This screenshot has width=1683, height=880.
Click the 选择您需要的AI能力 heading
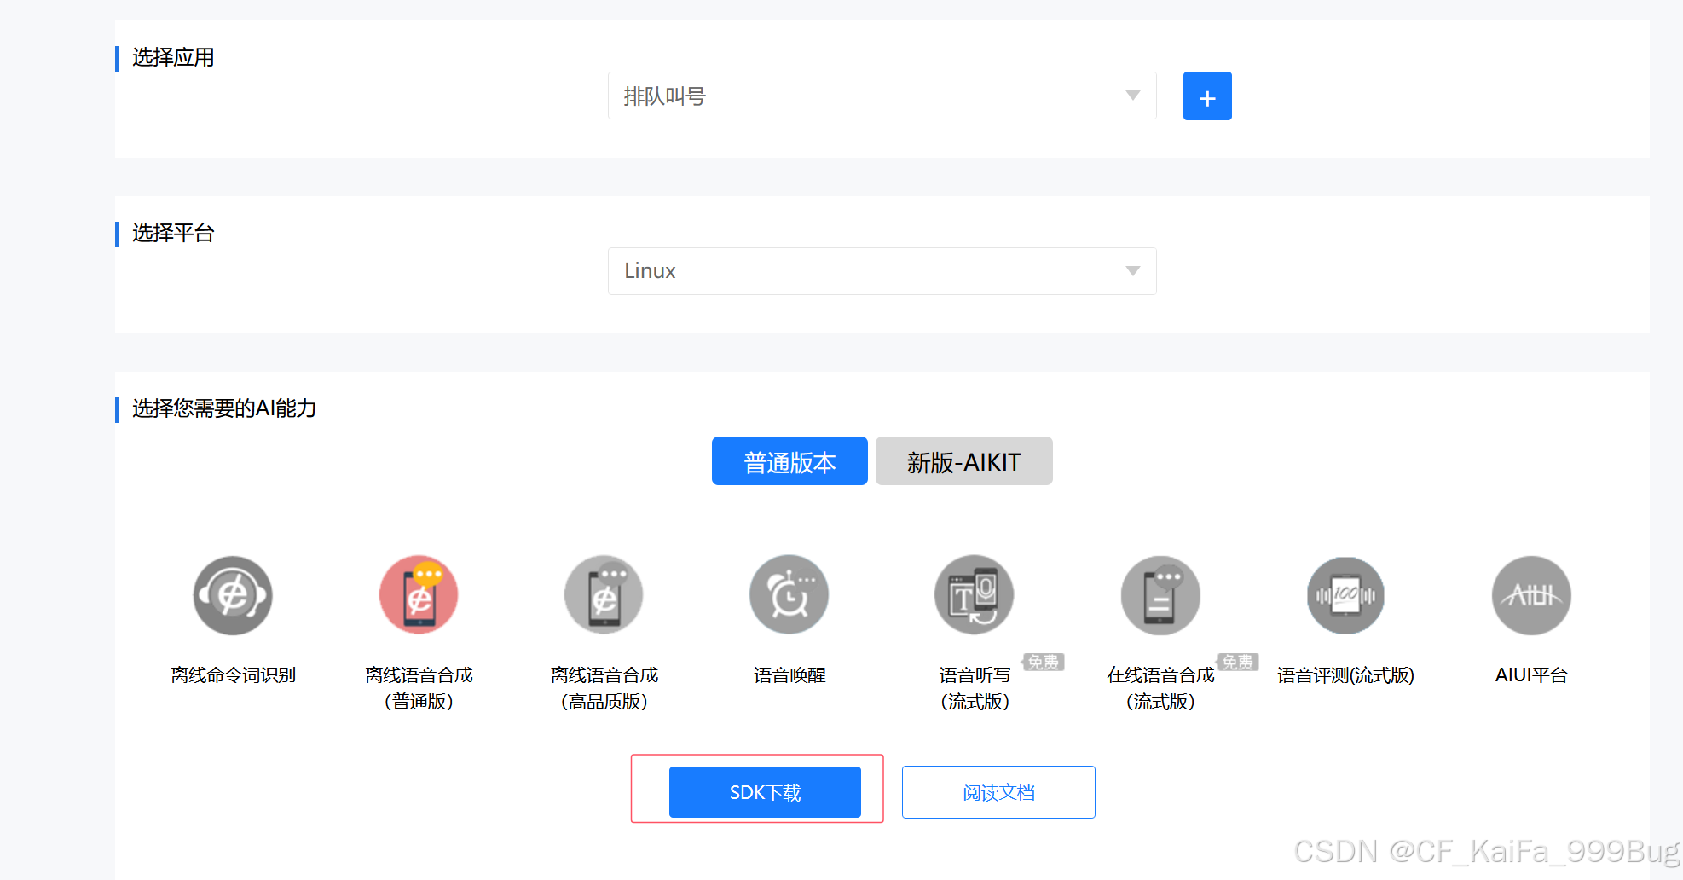[x=224, y=408]
